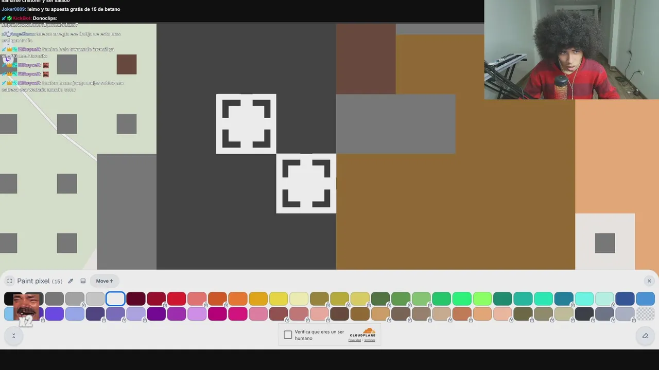Open the Términos link under Cloudflare

click(x=370, y=340)
